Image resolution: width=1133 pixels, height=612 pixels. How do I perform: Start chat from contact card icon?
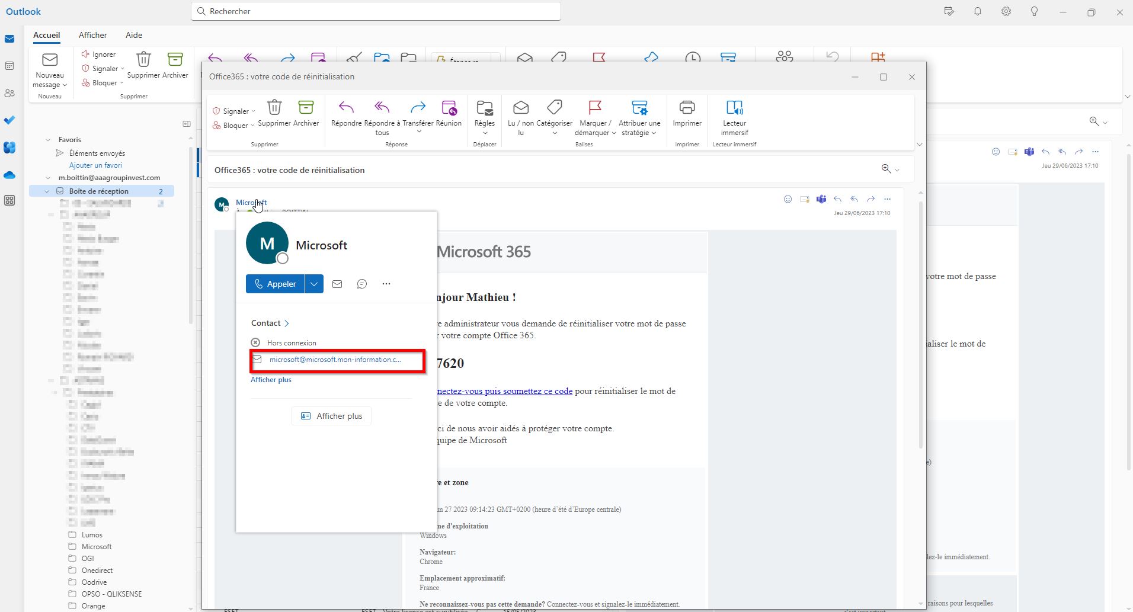coord(362,284)
